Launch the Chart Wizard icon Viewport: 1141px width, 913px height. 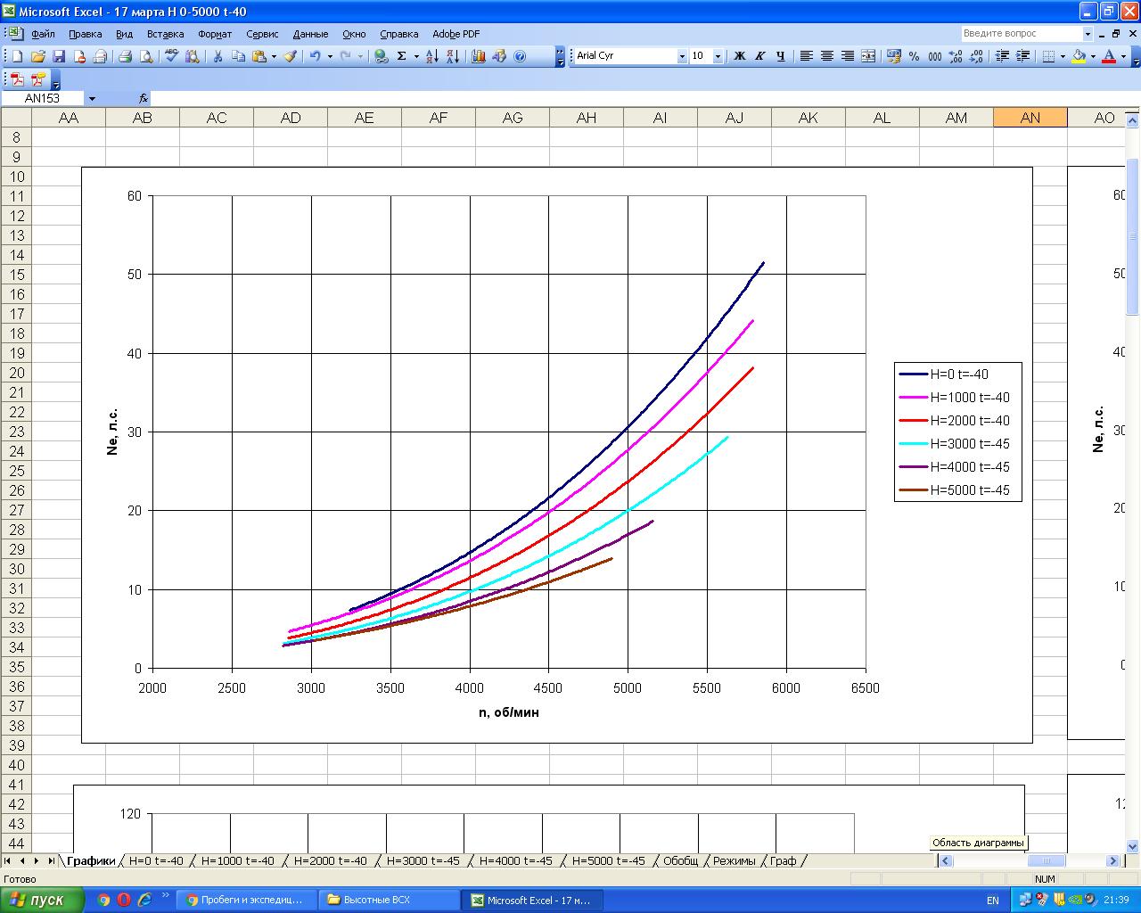coord(479,56)
